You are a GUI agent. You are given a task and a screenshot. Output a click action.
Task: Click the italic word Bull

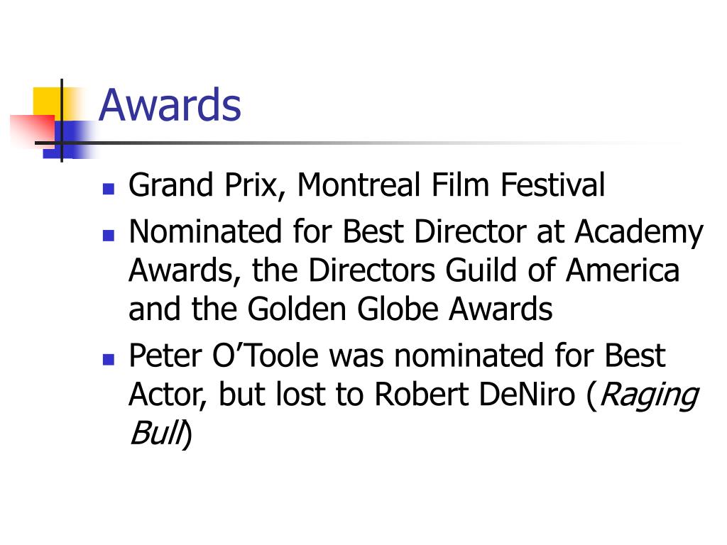click(x=157, y=432)
